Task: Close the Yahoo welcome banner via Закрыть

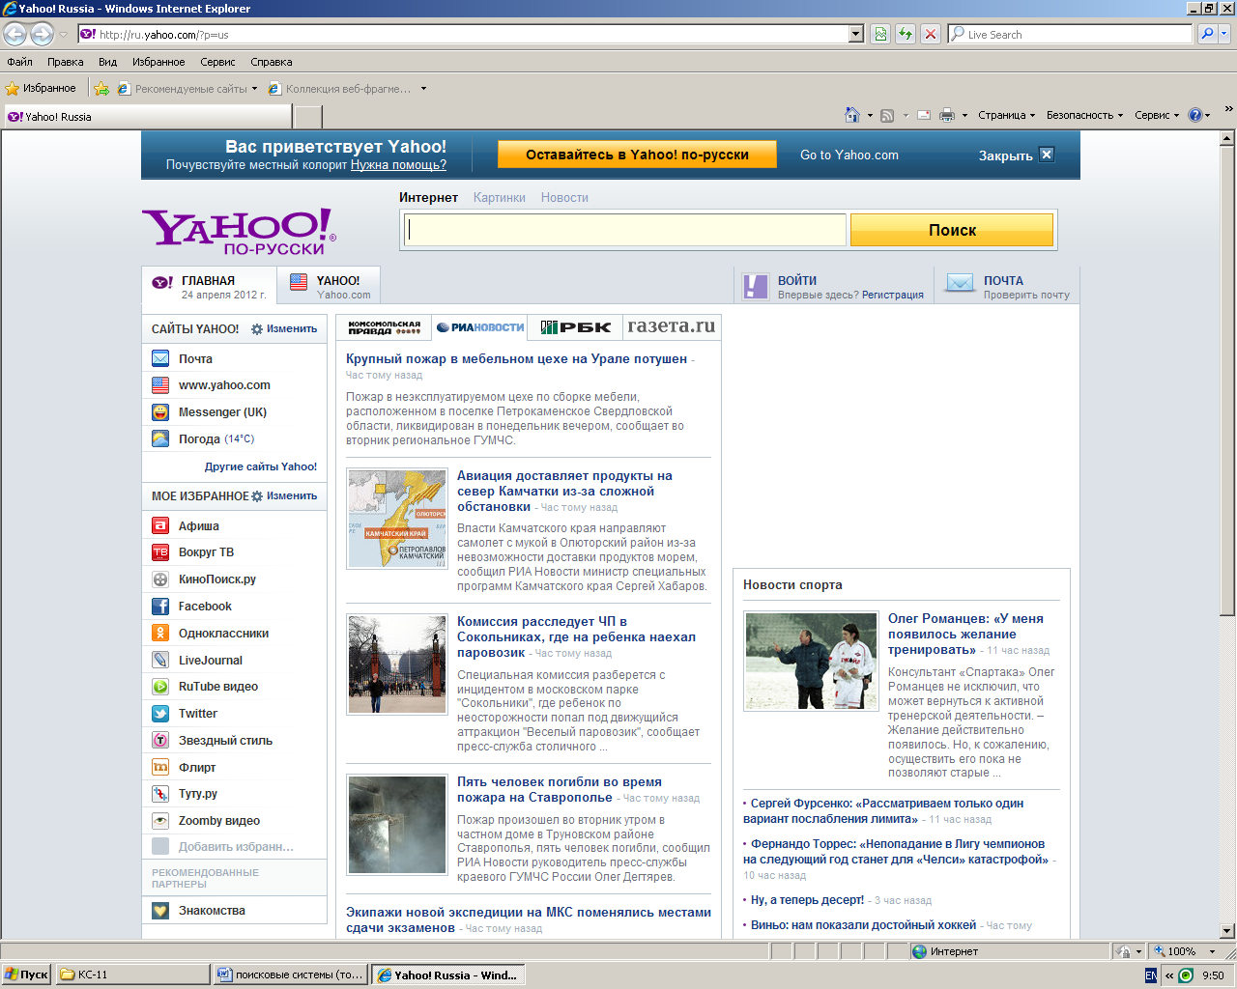Action: [1016, 155]
